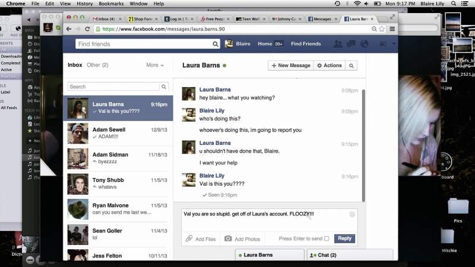Click the Add Files paperclip
This screenshot has height=267, width=475.
189,239
